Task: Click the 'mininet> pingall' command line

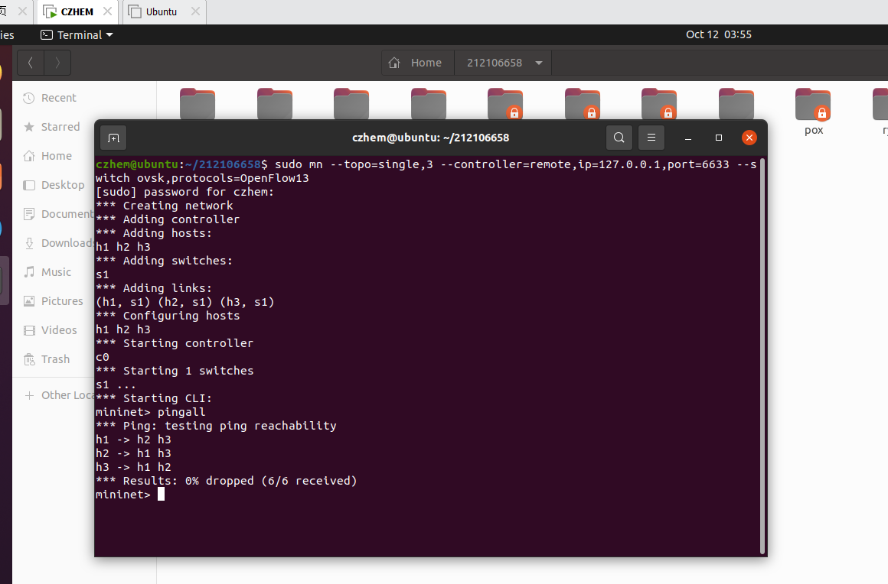Action: pos(151,412)
